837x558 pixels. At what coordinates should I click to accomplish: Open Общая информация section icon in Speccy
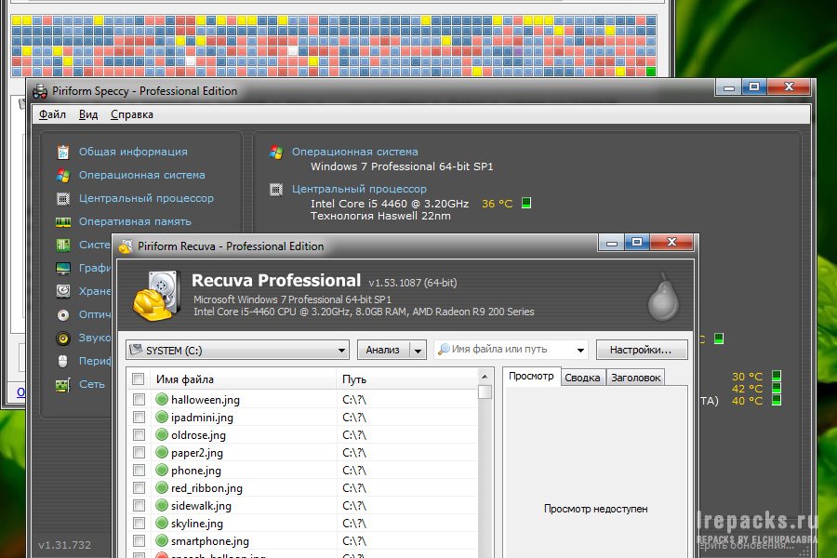tap(63, 153)
